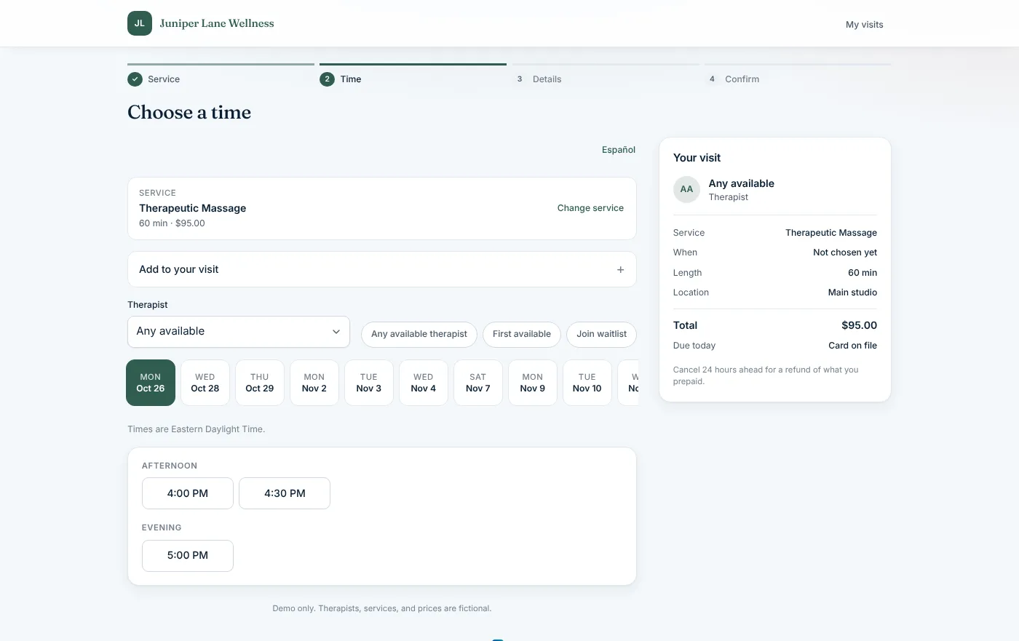Pick the 4:00 PM time slot
The width and height of the screenshot is (1019, 641).
click(188, 493)
